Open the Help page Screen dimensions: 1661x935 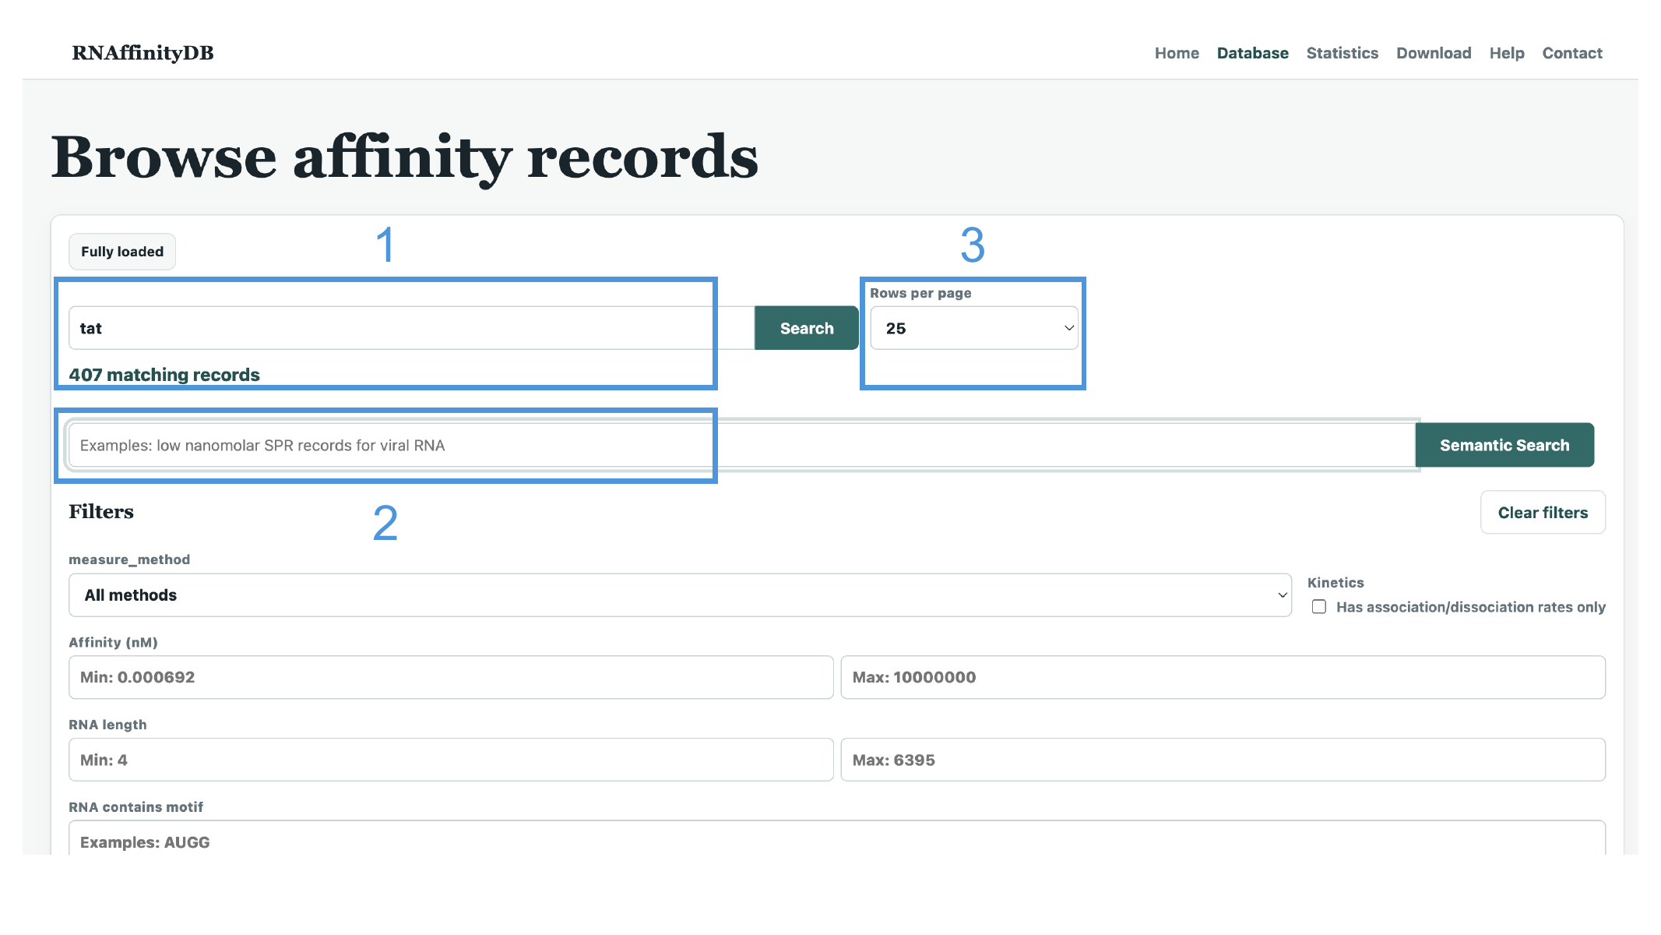[1506, 53]
